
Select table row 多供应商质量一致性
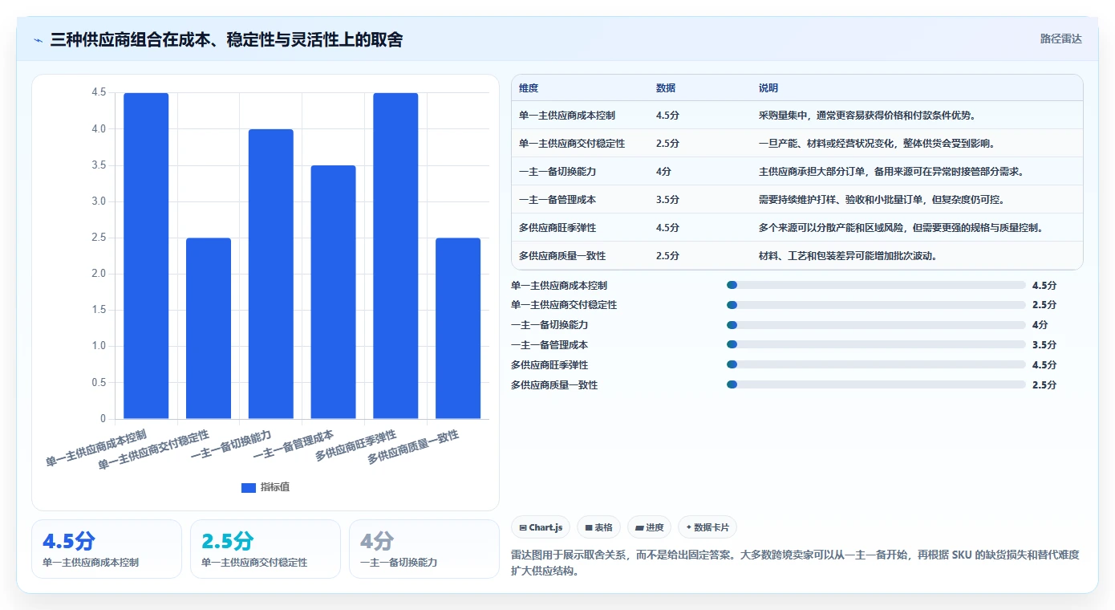coord(797,255)
